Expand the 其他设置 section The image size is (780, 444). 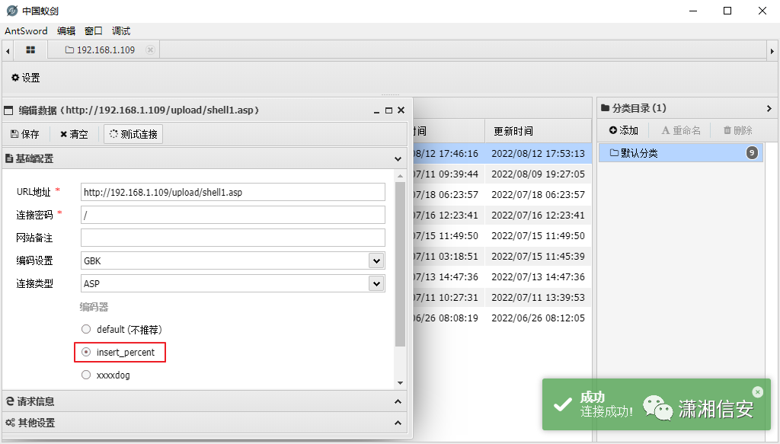398,423
